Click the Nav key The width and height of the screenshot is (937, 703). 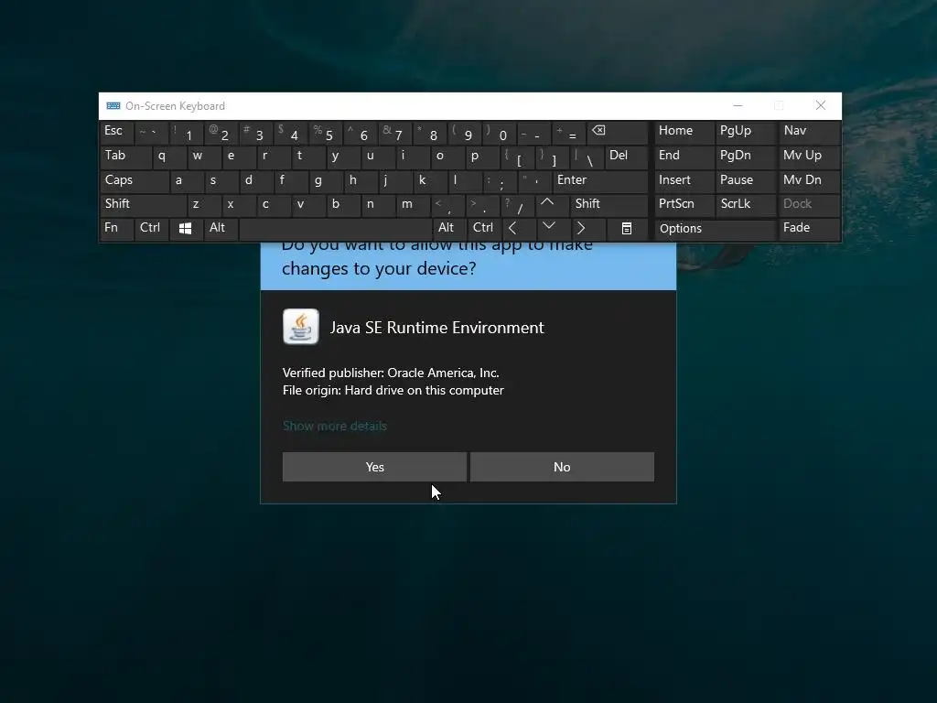[x=810, y=132]
